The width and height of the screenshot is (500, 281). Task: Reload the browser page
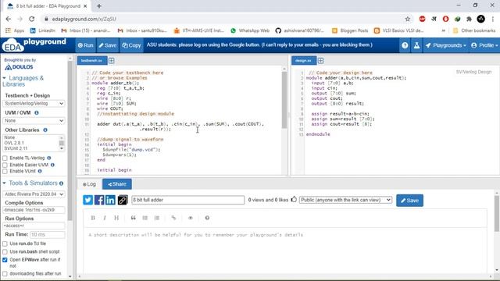[31, 19]
